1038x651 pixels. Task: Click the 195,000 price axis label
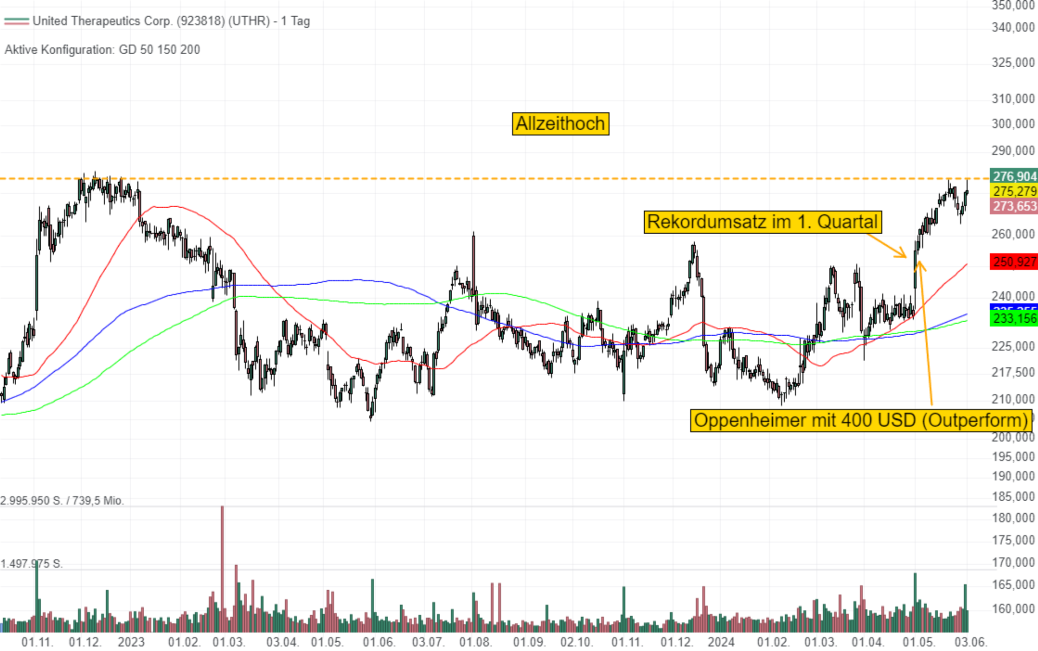tap(1013, 457)
